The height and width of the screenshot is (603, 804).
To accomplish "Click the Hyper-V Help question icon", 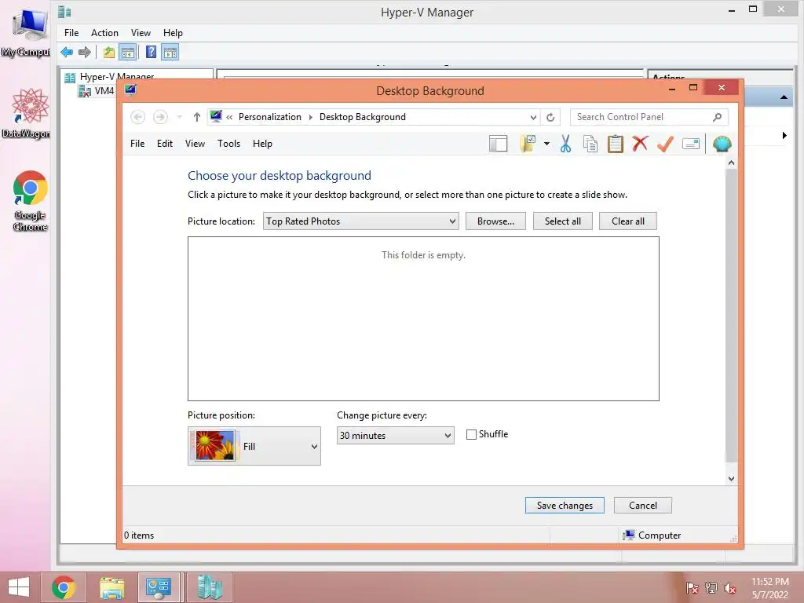I will coord(151,52).
